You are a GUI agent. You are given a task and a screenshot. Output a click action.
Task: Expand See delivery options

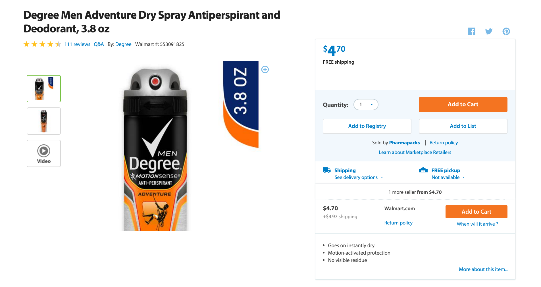[x=359, y=177]
